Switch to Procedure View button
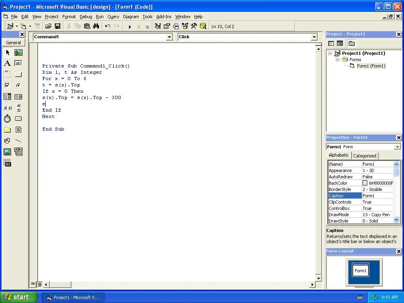404x303 pixels. [x=33, y=284]
